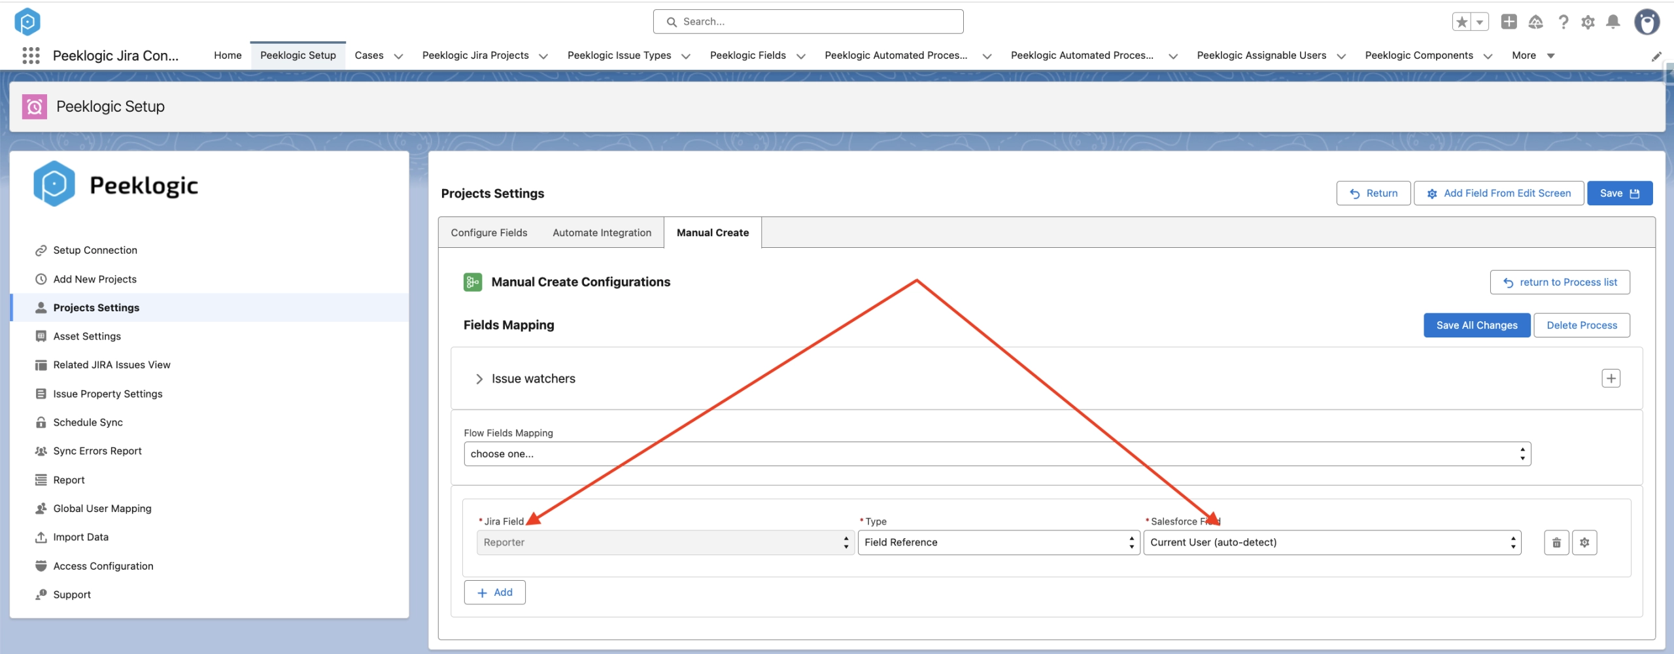Open mapping row settings gear icon
The image size is (1674, 654).
[1584, 542]
